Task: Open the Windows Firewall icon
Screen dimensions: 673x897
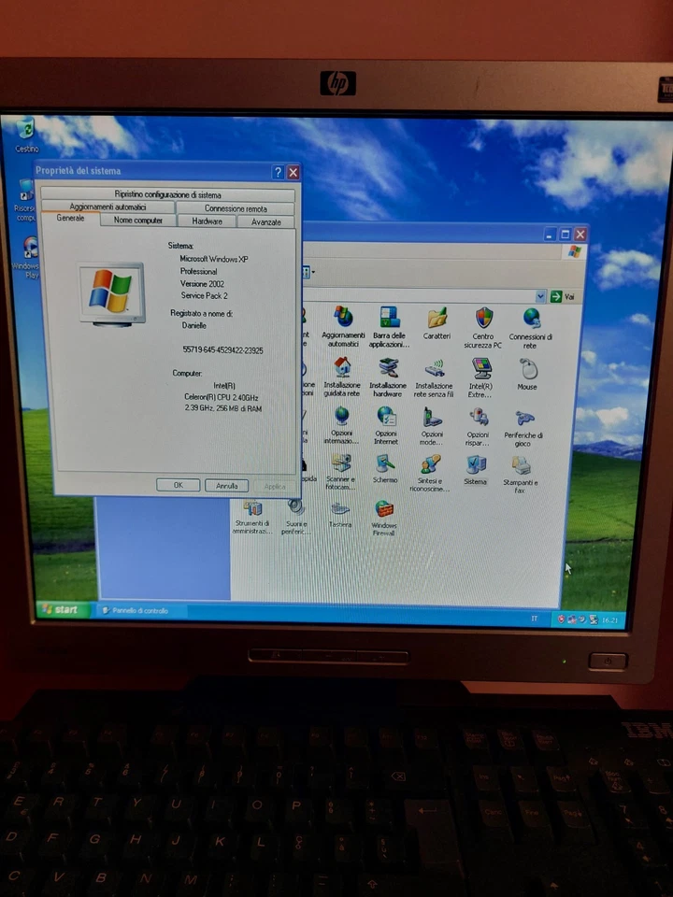Action: [383, 518]
